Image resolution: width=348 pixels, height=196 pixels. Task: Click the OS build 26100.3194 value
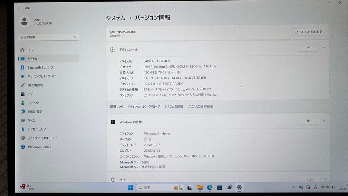pos(152,151)
